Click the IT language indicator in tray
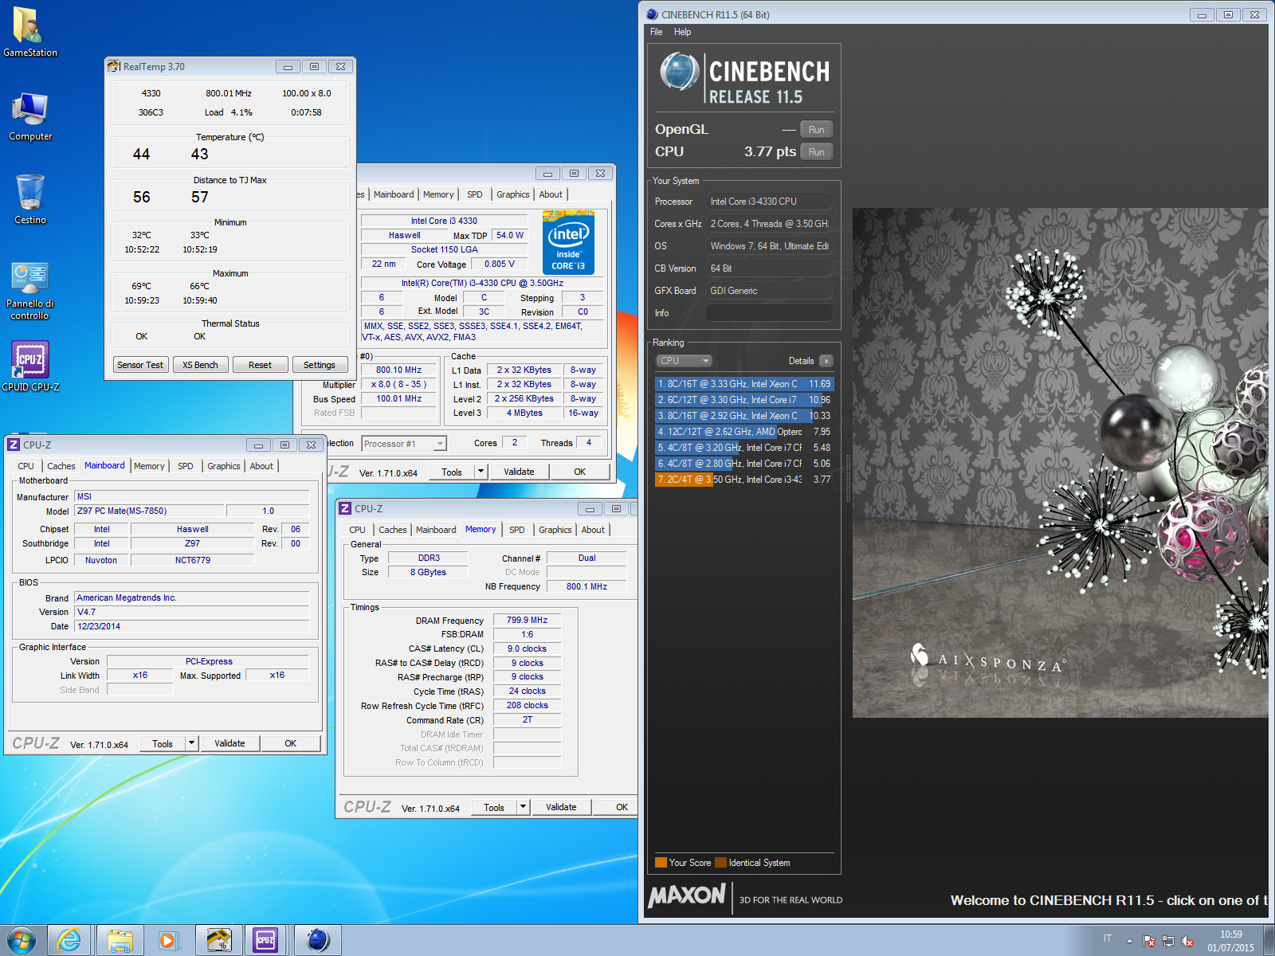This screenshot has height=956, width=1275. 1108,938
